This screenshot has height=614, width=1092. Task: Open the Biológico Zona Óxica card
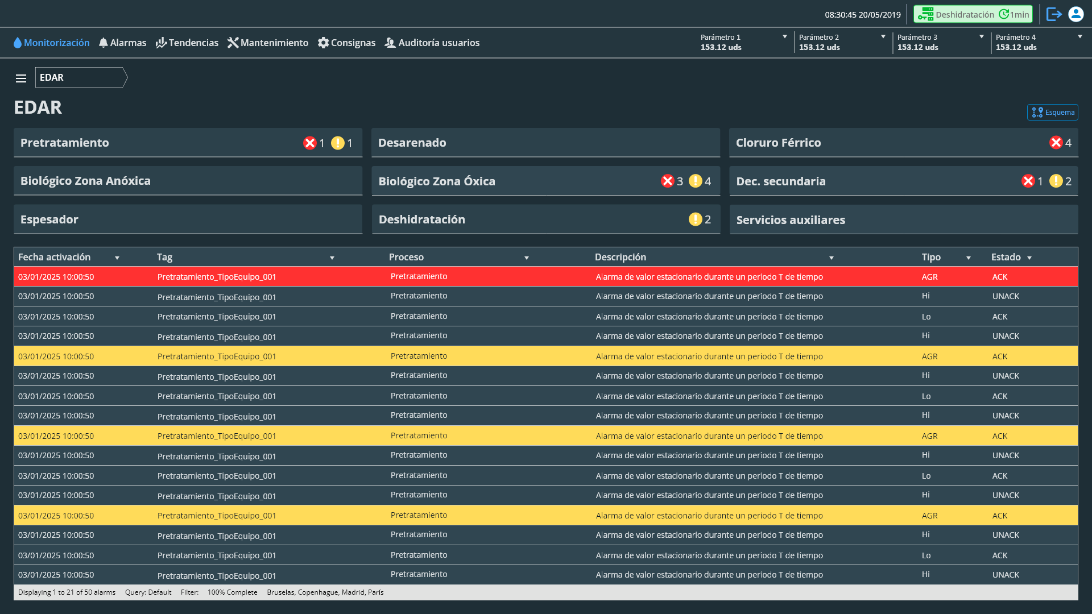(512, 181)
